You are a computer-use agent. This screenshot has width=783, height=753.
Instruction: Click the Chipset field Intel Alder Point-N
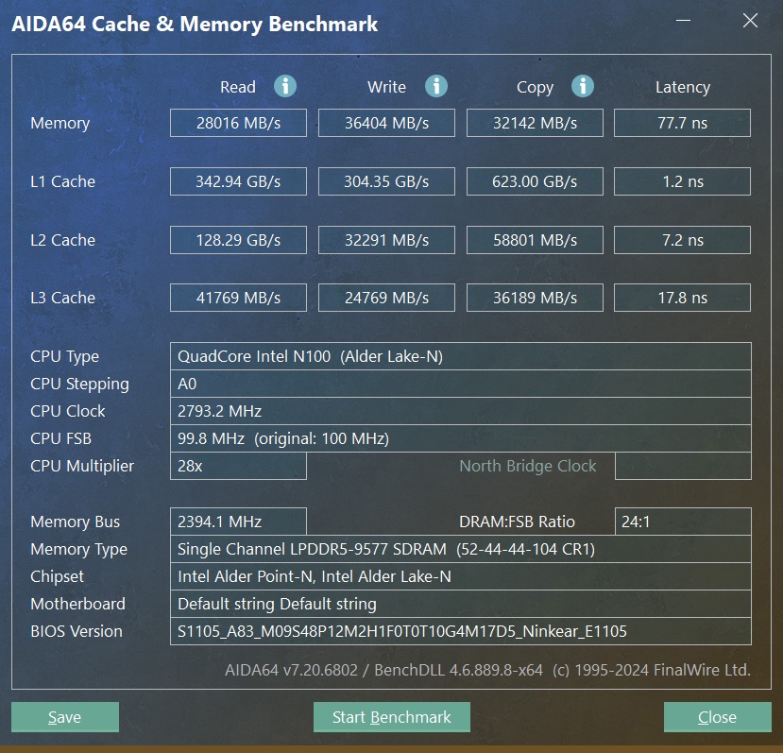click(x=461, y=576)
